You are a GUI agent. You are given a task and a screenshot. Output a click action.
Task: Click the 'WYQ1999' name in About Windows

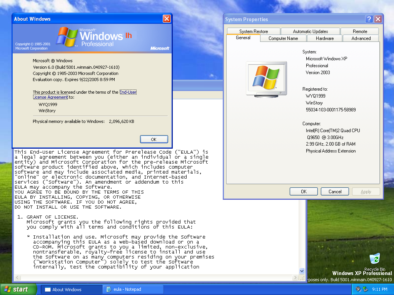tap(48, 104)
